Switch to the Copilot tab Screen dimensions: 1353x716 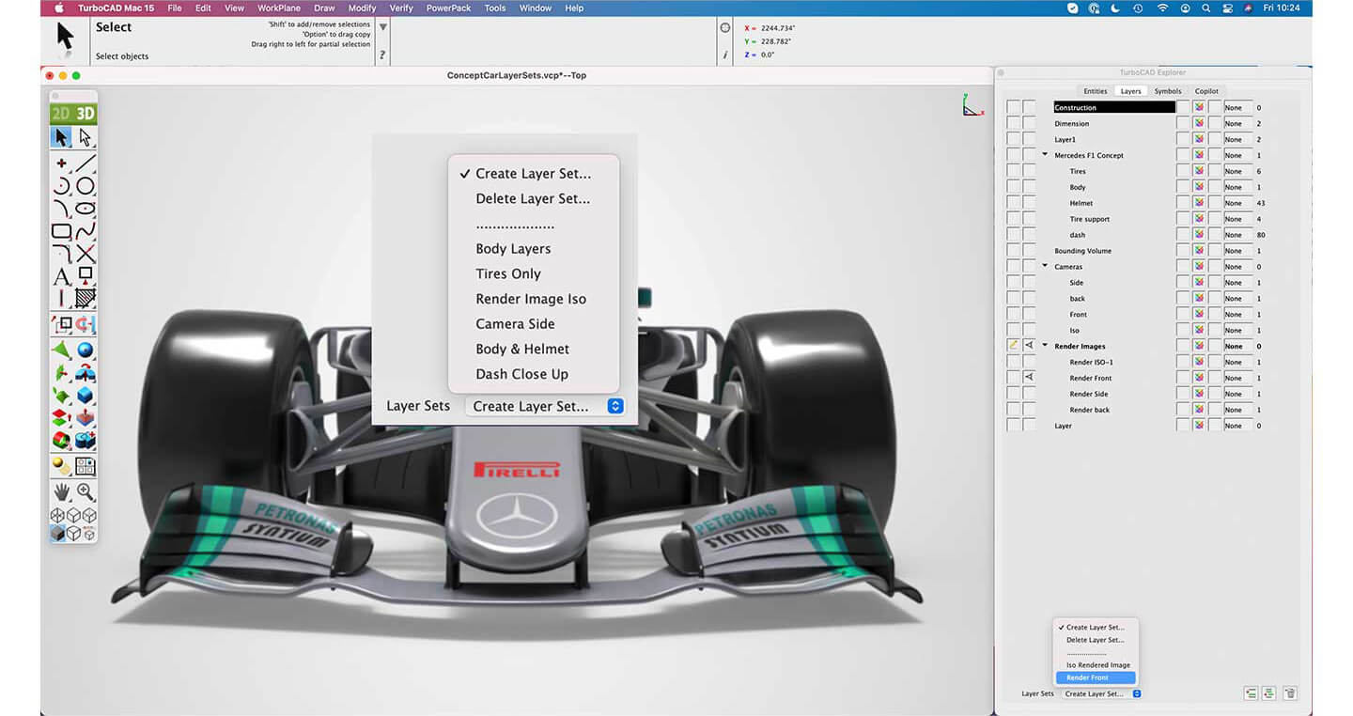point(1206,91)
